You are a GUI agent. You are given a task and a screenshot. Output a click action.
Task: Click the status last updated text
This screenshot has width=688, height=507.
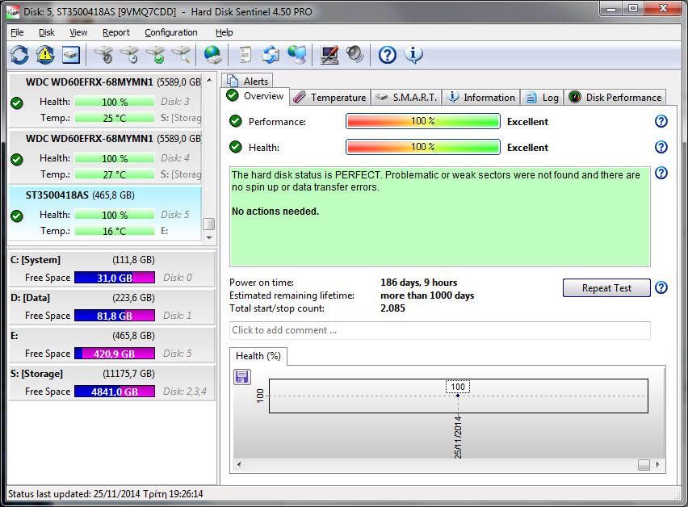(105, 494)
